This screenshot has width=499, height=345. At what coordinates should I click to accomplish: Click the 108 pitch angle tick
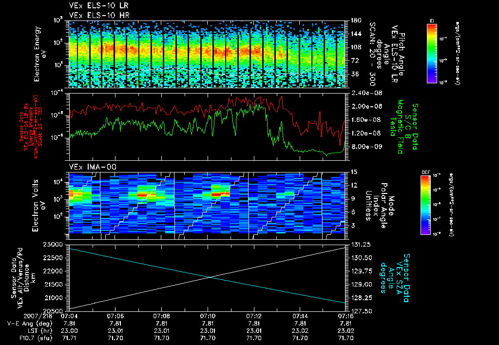(x=356, y=47)
